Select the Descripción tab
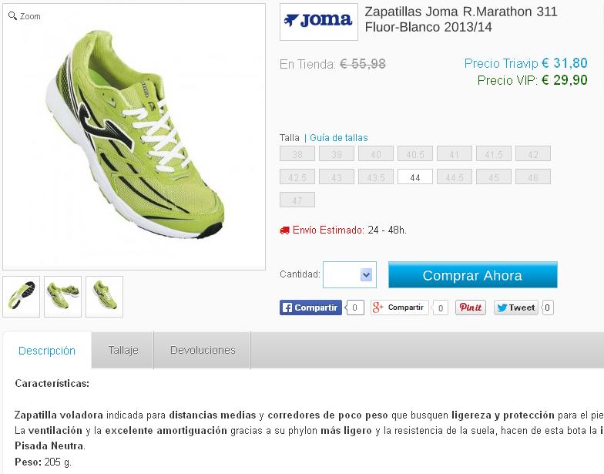 coord(47,350)
